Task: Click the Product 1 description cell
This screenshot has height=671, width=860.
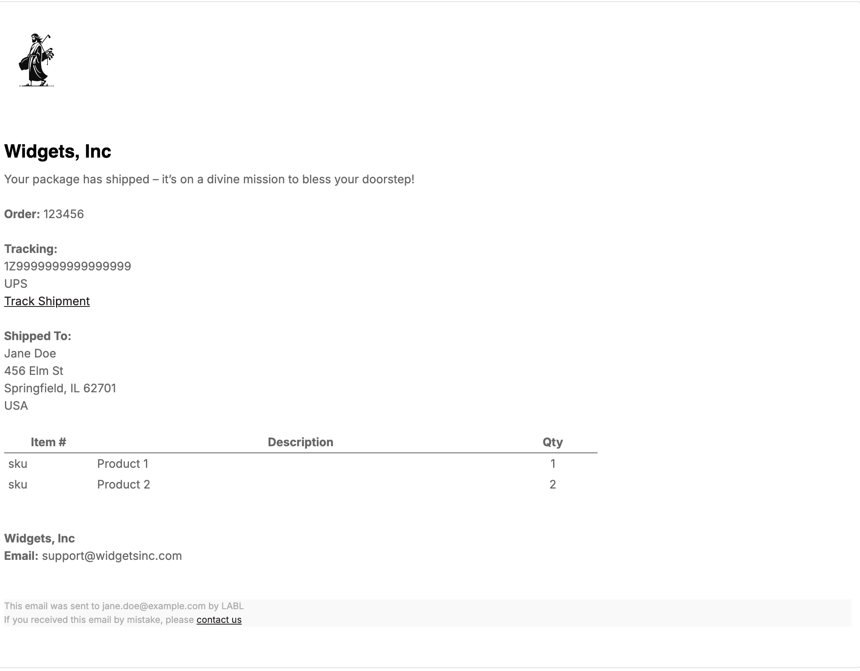Action: point(123,464)
